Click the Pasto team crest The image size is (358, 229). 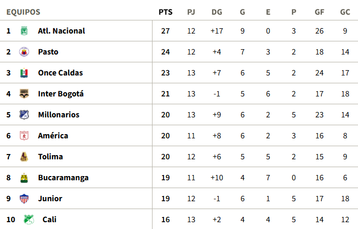24,52
